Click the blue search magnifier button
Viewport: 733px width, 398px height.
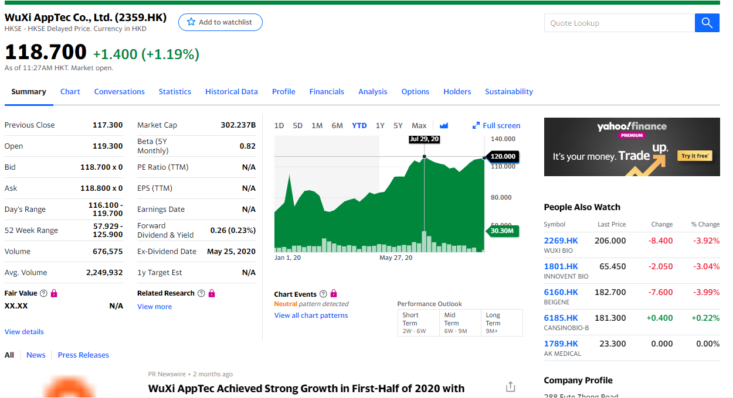pyautogui.click(x=707, y=23)
